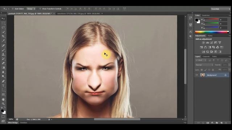Screen dimensions: 232x130
Task: Toggle lock transparent pixels in Layers
Action: click(x=202, y=70)
